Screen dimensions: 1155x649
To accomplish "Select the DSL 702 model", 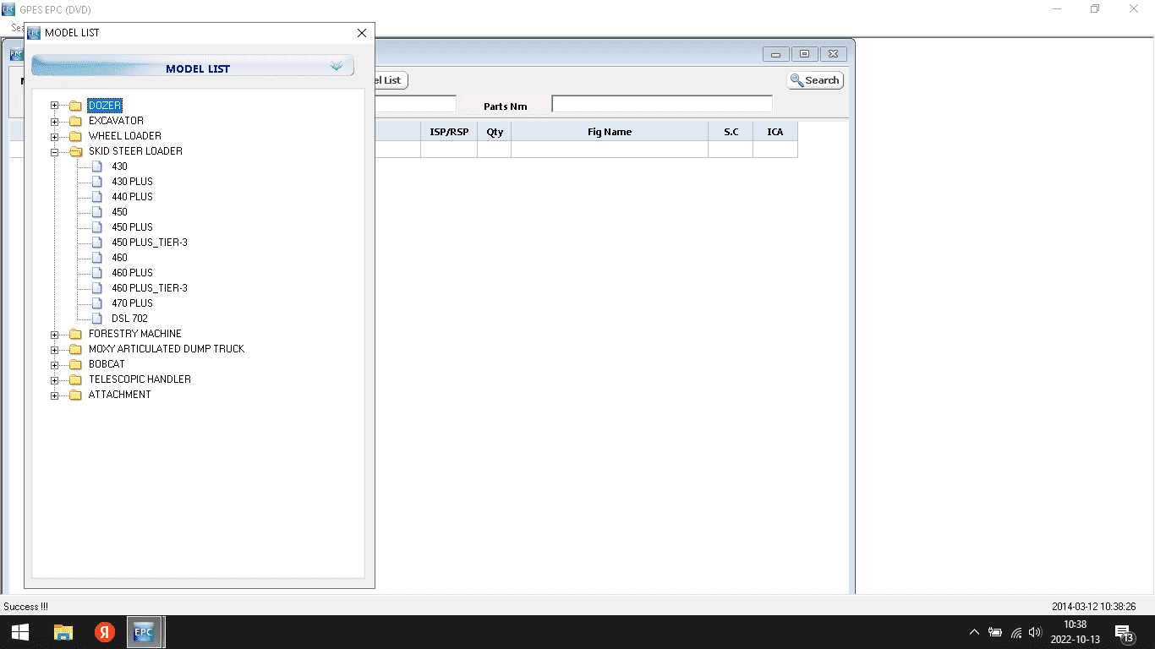I will 129,319.
